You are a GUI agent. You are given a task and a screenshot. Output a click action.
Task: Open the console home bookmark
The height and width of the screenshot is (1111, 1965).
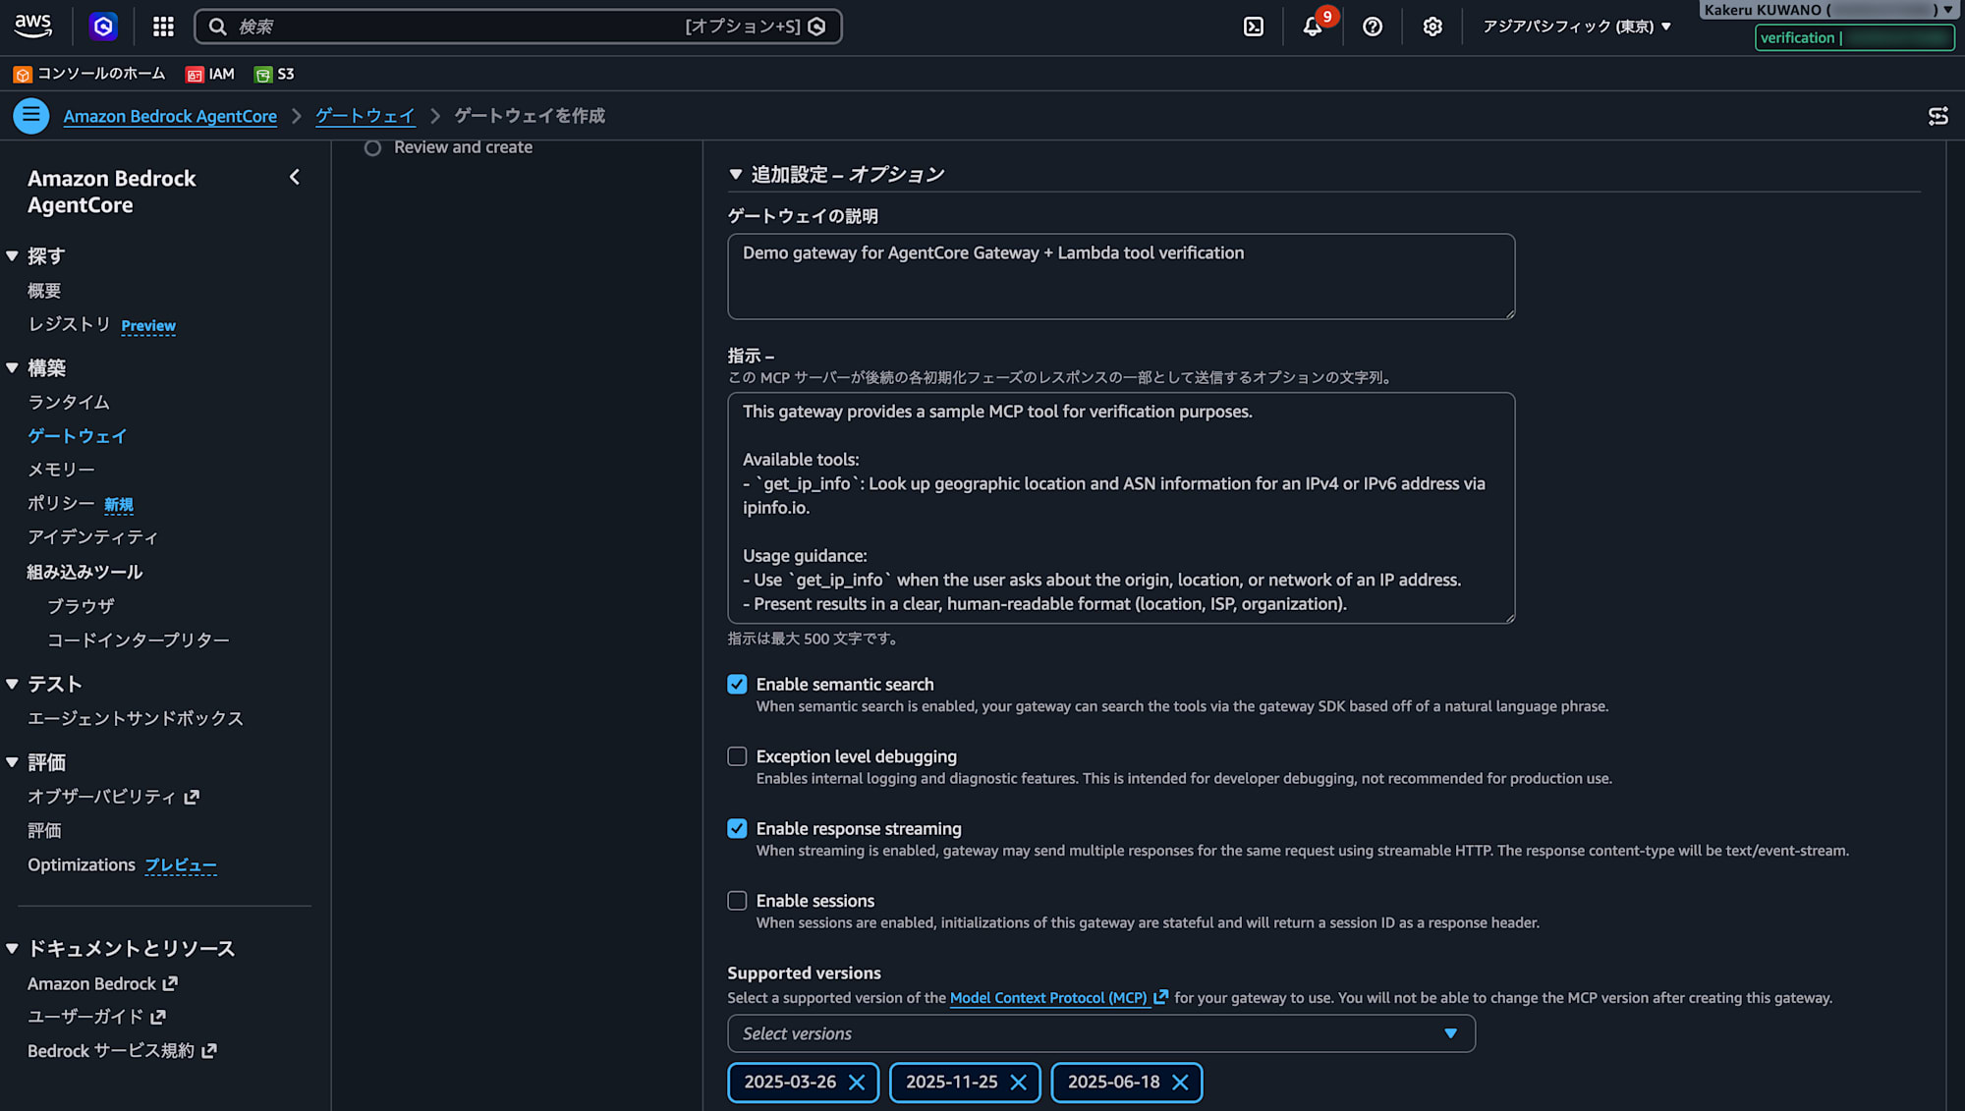(89, 74)
